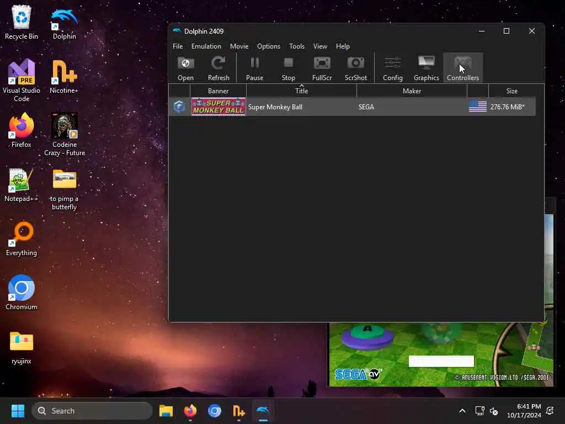Open network status in system tray
This screenshot has height=424, width=565.
point(479,411)
